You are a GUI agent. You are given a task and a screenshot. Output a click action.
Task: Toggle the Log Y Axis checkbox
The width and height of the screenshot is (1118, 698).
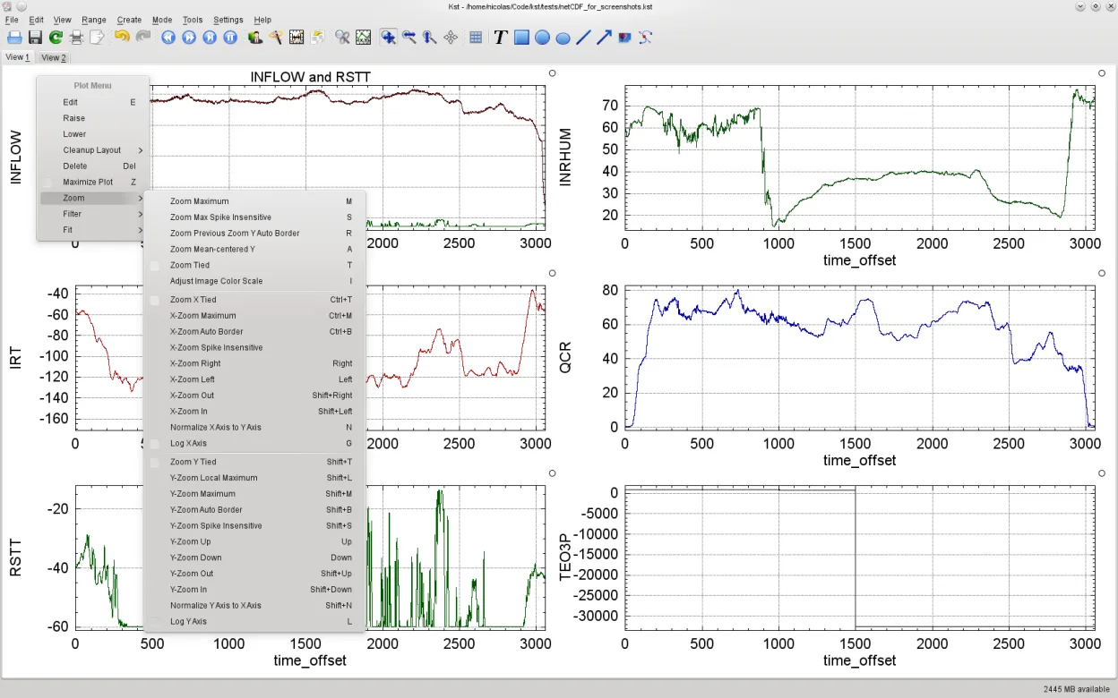pos(154,622)
